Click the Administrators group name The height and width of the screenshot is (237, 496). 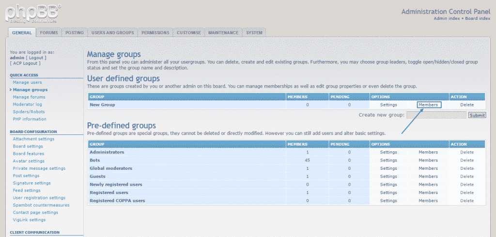[x=107, y=152]
